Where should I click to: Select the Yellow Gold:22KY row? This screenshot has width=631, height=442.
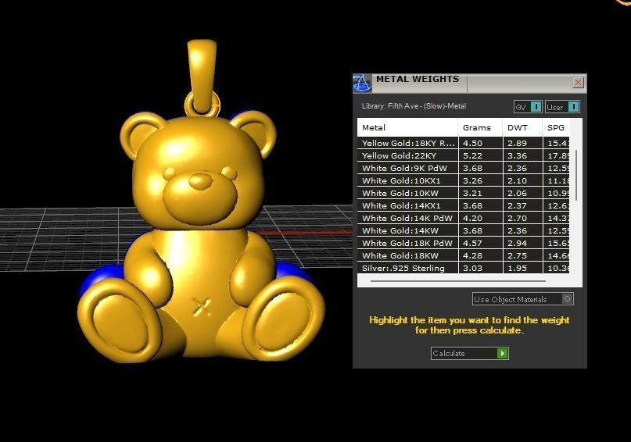(x=463, y=155)
